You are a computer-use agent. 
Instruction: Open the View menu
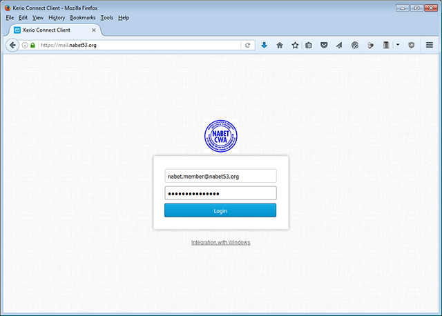pos(38,18)
